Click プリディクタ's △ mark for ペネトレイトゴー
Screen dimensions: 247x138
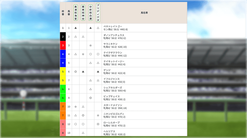click(x=98, y=28)
